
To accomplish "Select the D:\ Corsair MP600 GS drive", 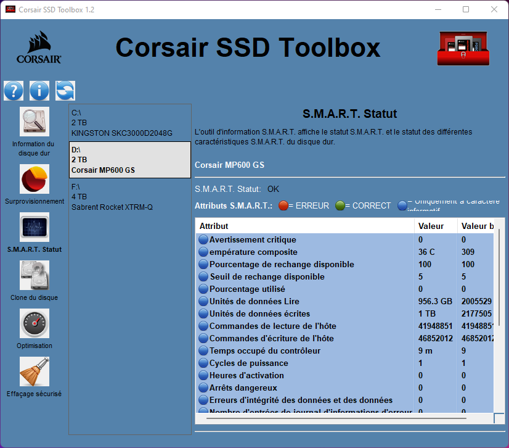I will 130,160.
